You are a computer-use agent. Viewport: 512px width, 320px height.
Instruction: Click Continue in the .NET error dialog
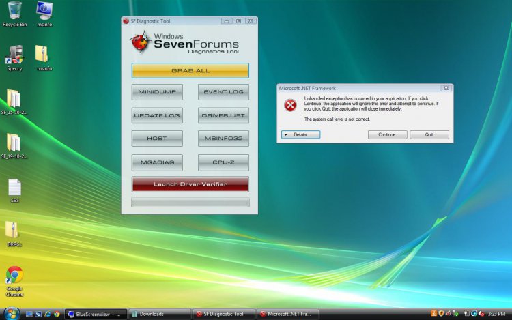click(387, 134)
